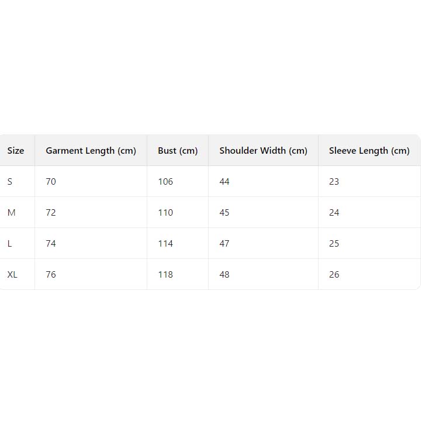The image size is (422, 422).
Task: Select the M size row label
Action: click(x=11, y=213)
